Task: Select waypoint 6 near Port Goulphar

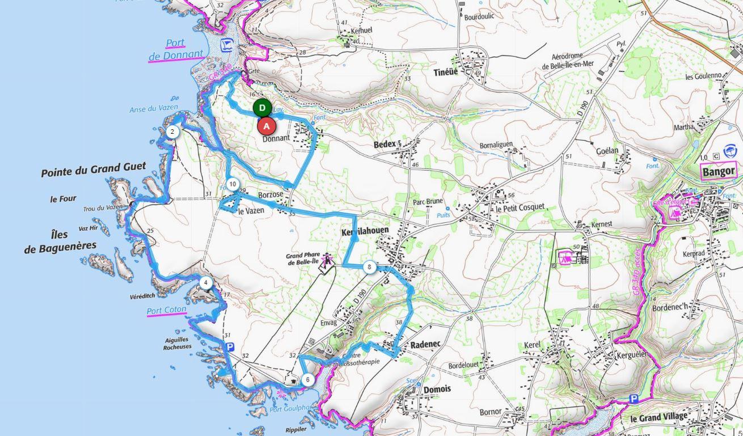Action: coord(307,380)
